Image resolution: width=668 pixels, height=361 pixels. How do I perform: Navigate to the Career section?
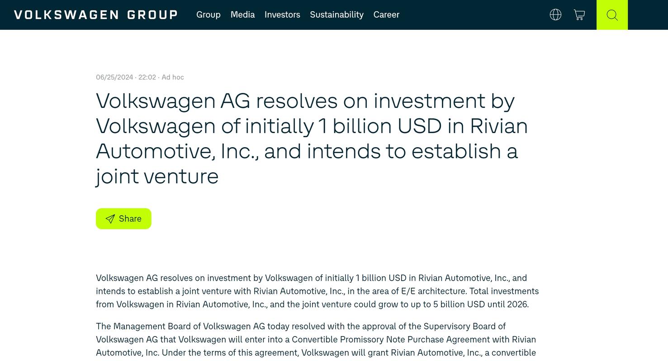tap(386, 15)
